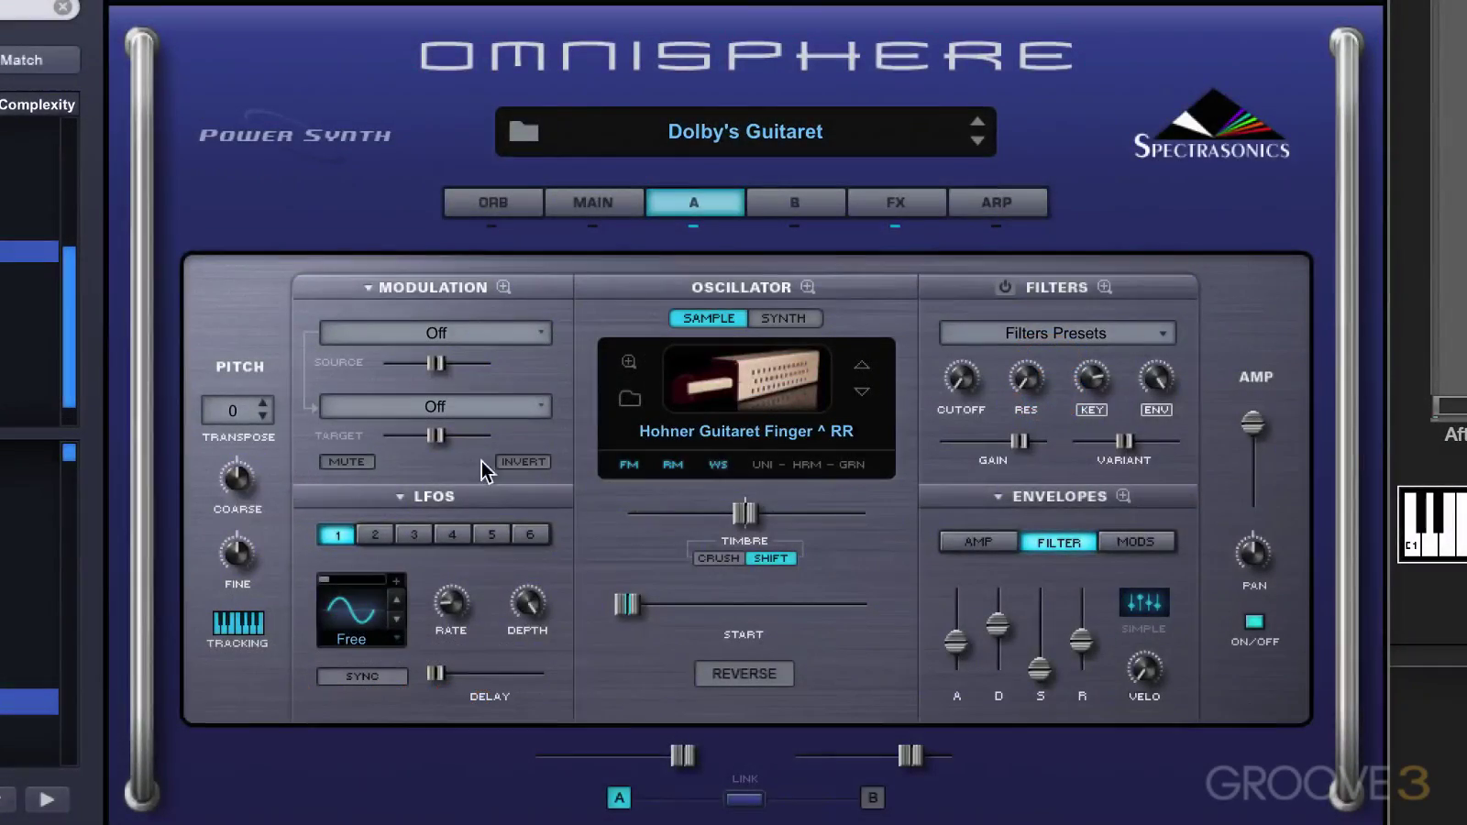Click the soundsource zoom magnifier icon
1467x825 pixels.
pos(629,362)
